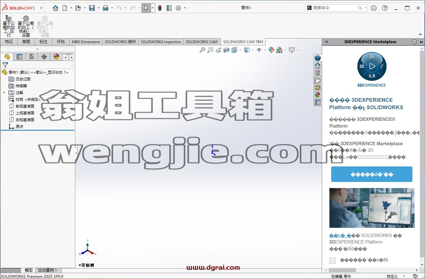Screen dimensions: 425x279
Task: Click Edit Appearance icon in view toolbar
Action: (x=271, y=50)
